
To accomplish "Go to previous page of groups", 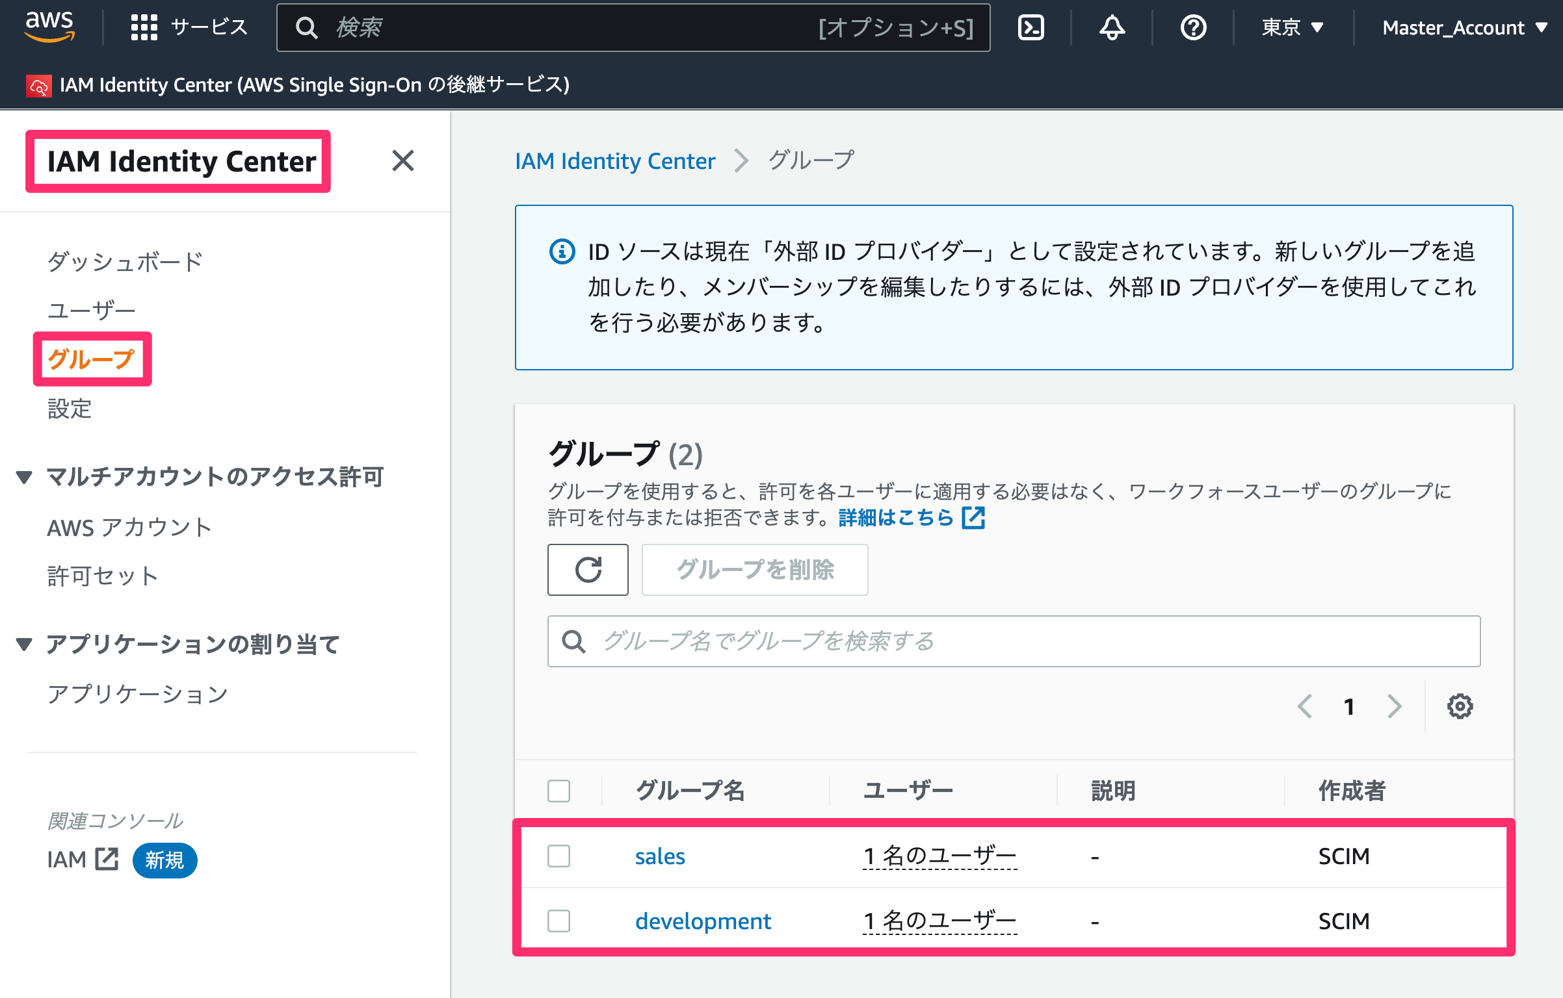I will pyautogui.click(x=1304, y=706).
